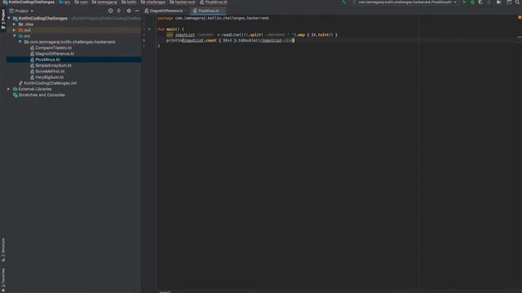Screen dimensions: 522x293
Task: Toggle the Structure tool window side tab
Action: point(3,250)
